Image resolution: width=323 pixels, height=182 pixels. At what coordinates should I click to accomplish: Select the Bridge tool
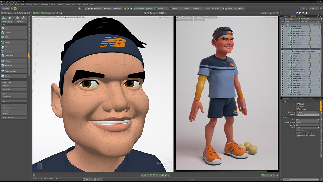click(14, 42)
